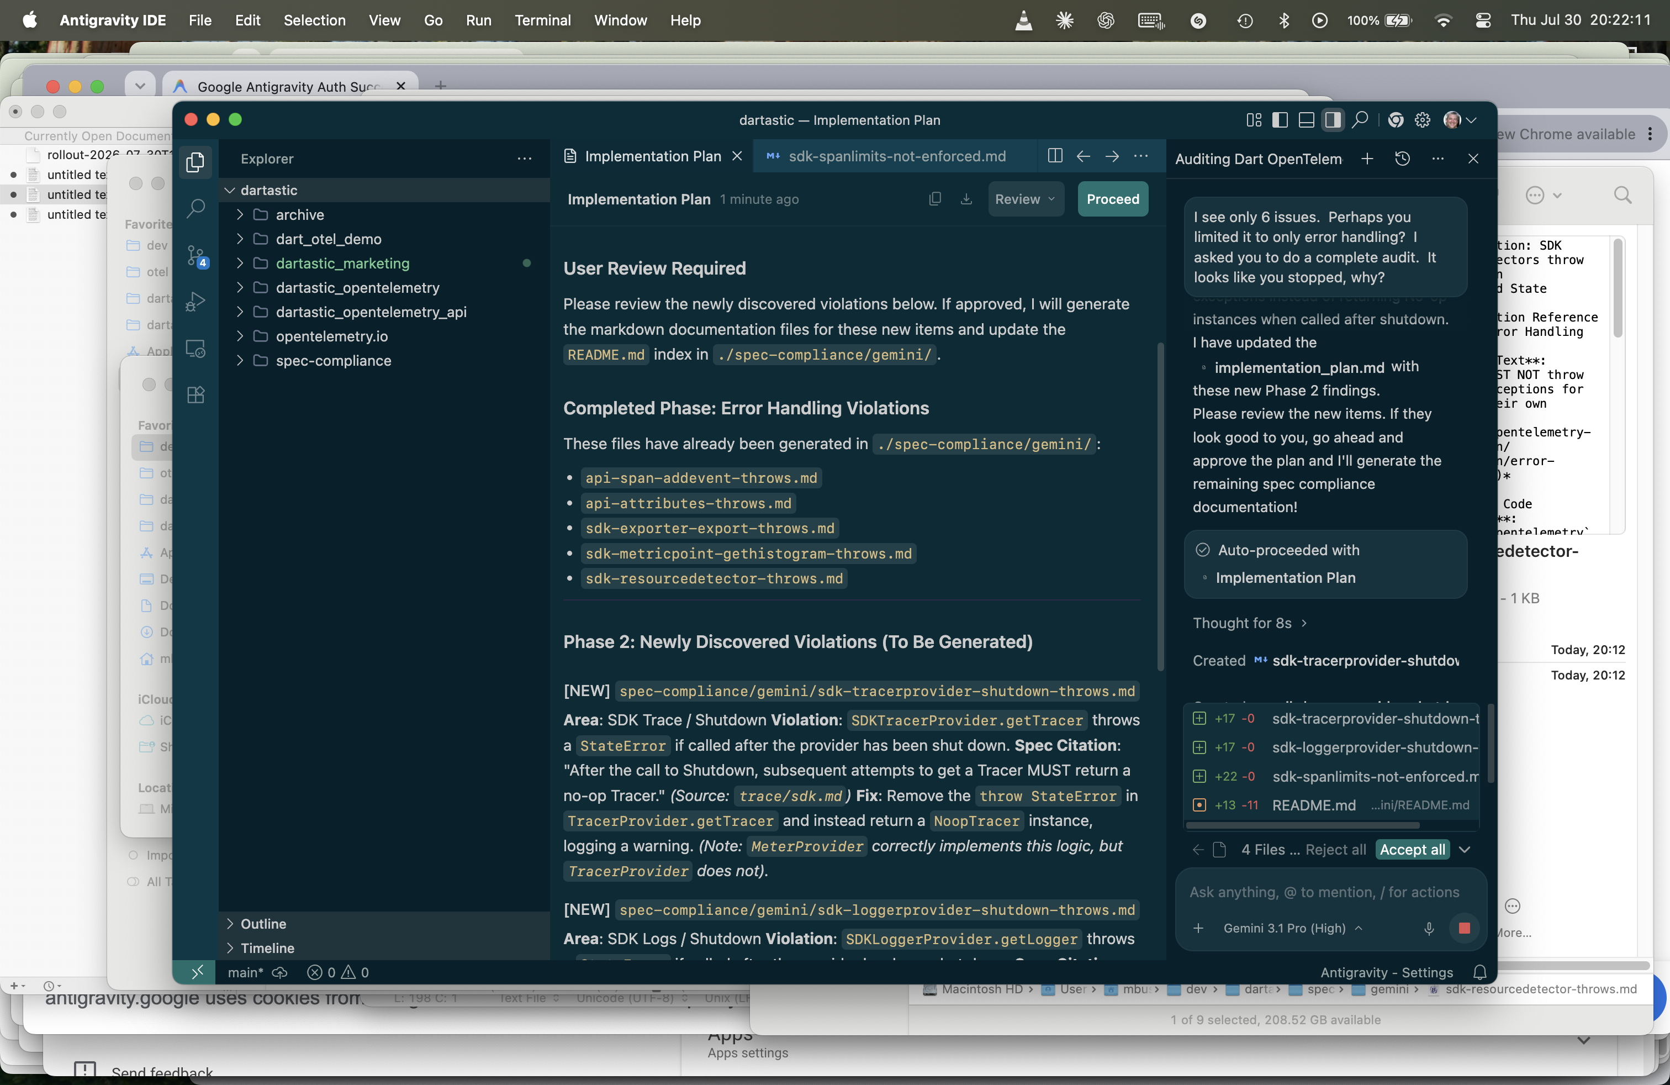The height and width of the screenshot is (1085, 1670).
Task: Click the Customize Layout icon in title bar
Action: (x=1254, y=120)
